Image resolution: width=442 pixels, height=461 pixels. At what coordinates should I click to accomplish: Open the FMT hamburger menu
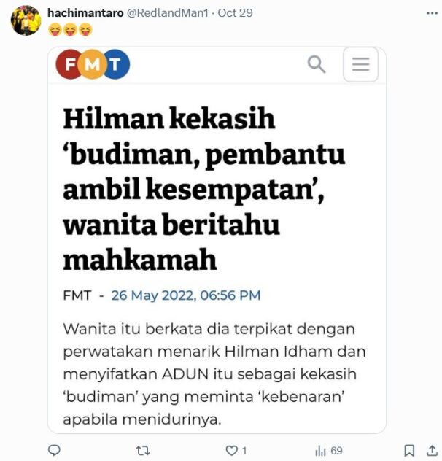360,64
